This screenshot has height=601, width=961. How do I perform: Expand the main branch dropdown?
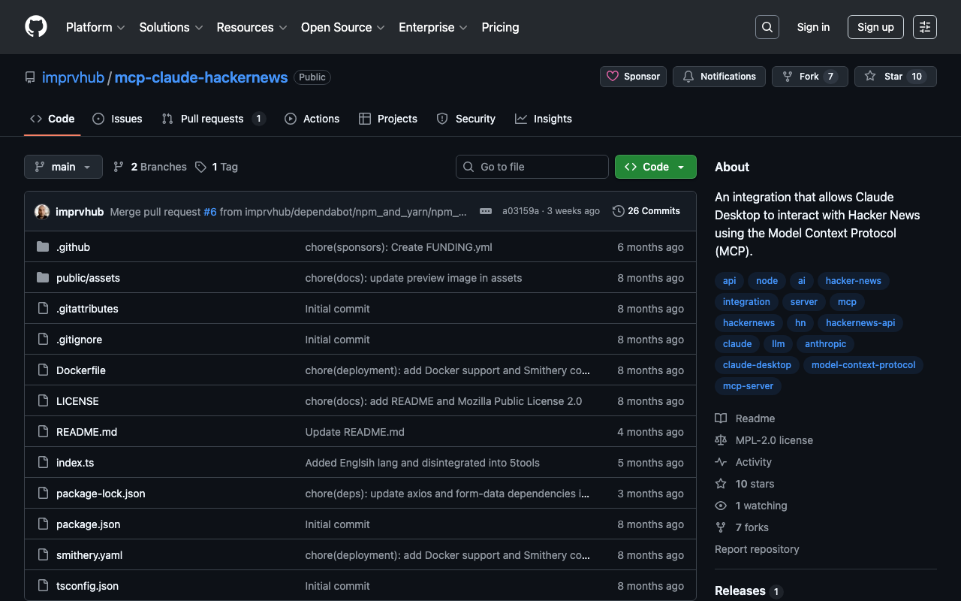click(x=63, y=167)
